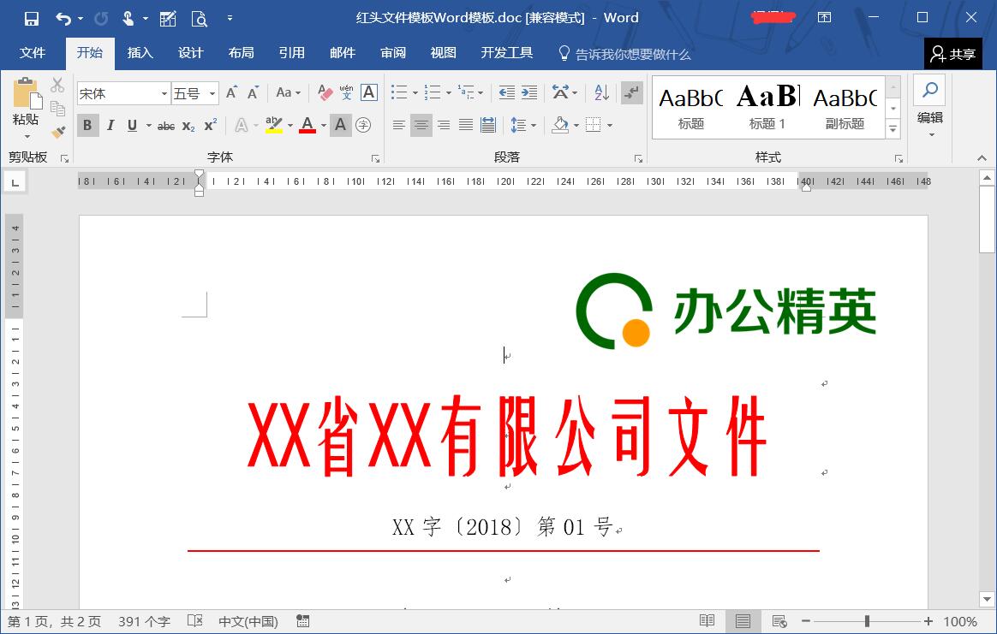
Task: Activate the Format Painter tool
Action: [57, 131]
